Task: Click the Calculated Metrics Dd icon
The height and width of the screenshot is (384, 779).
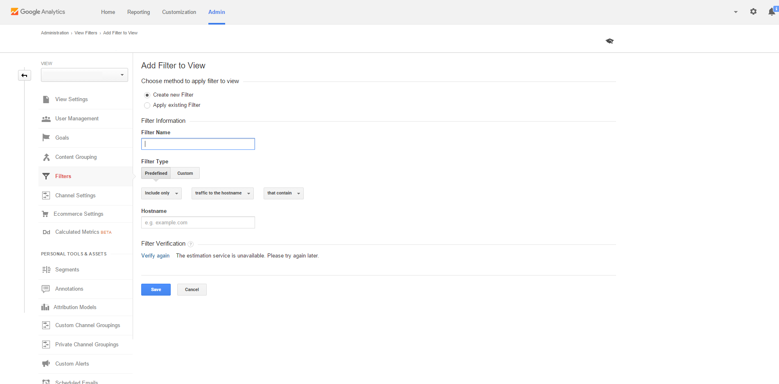Action: click(46, 232)
